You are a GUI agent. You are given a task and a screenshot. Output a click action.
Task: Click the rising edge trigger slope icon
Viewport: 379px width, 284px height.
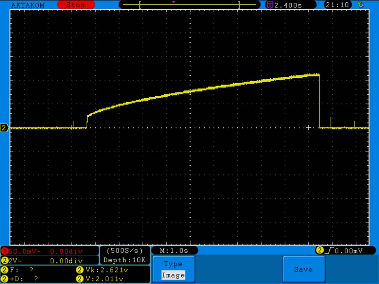328,250
